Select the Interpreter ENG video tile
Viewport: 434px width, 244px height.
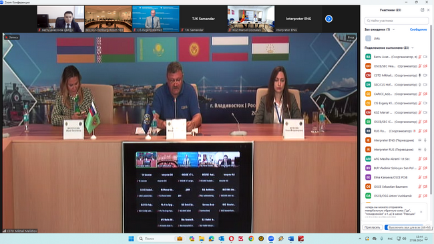point(298,19)
